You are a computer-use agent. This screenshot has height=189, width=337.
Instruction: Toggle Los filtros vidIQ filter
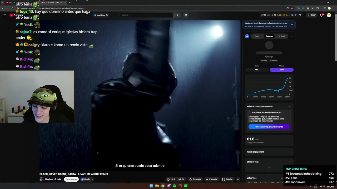101,15
